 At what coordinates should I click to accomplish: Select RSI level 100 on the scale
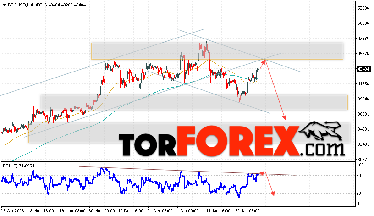(360, 165)
